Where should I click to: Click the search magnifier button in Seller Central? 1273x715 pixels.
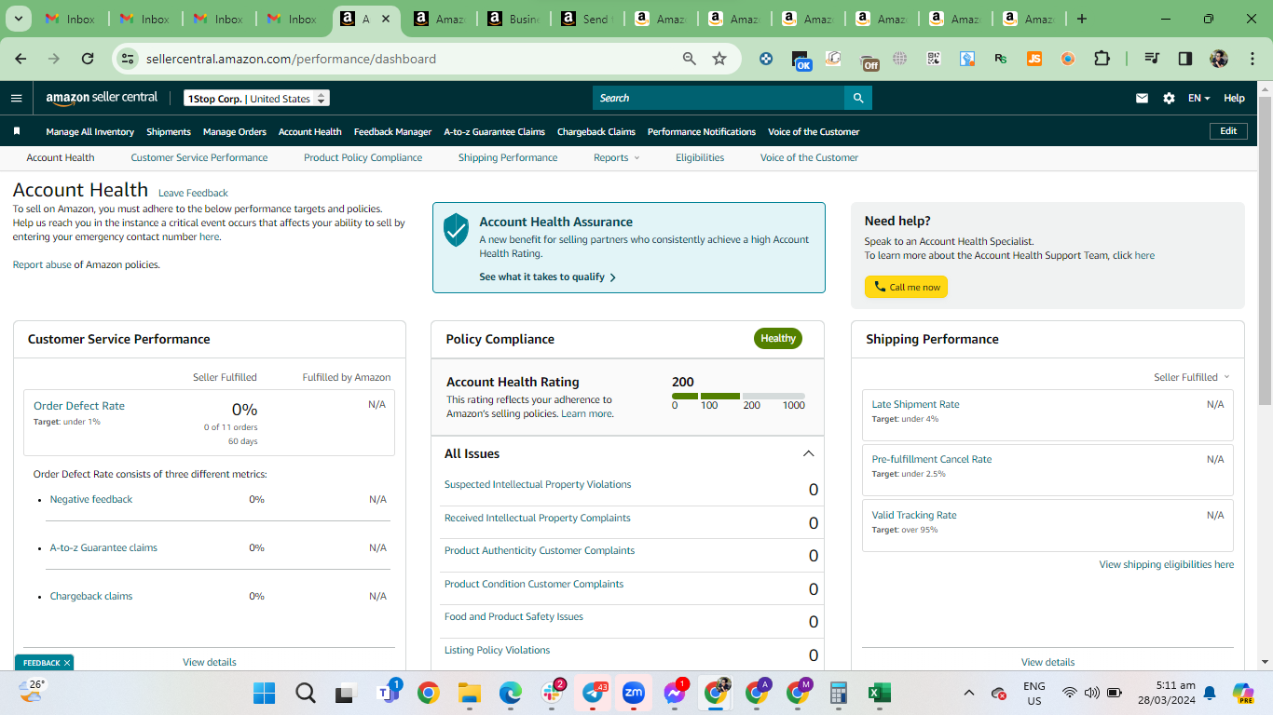click(x=858, y=98)
